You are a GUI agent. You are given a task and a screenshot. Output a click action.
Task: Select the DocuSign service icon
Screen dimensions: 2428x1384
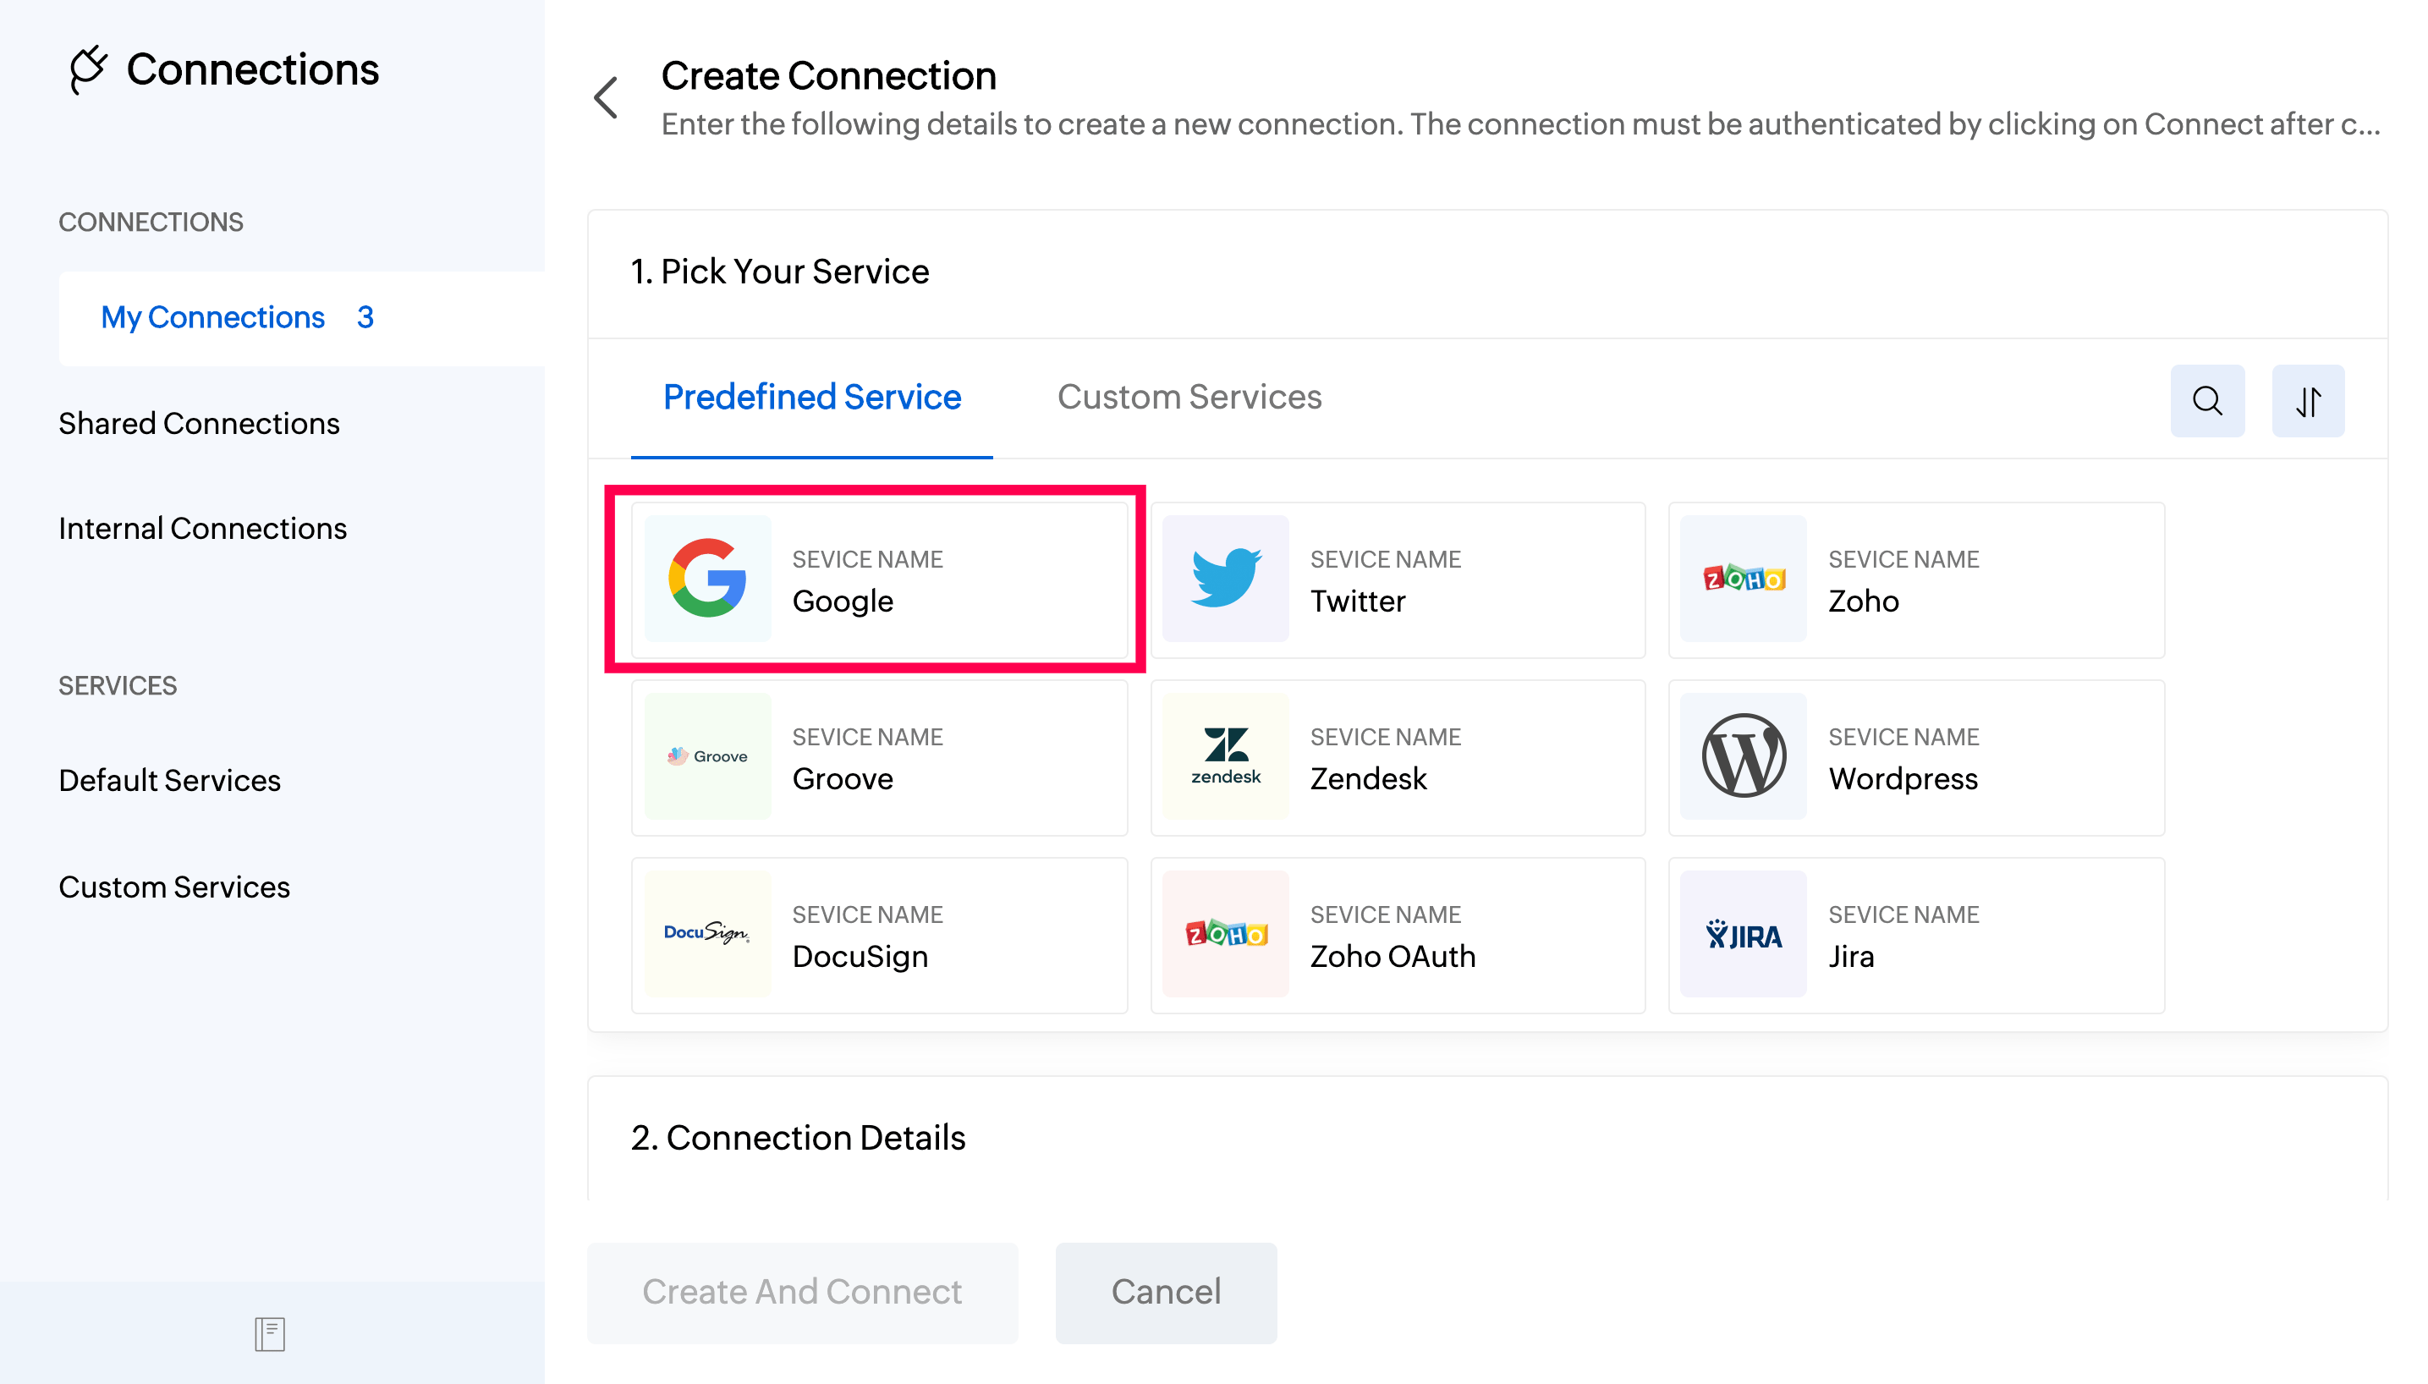click(707, 935)
